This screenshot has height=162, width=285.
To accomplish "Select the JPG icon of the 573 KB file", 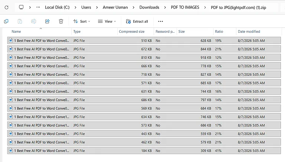I will pyautogui.click(x=11, y=125).
